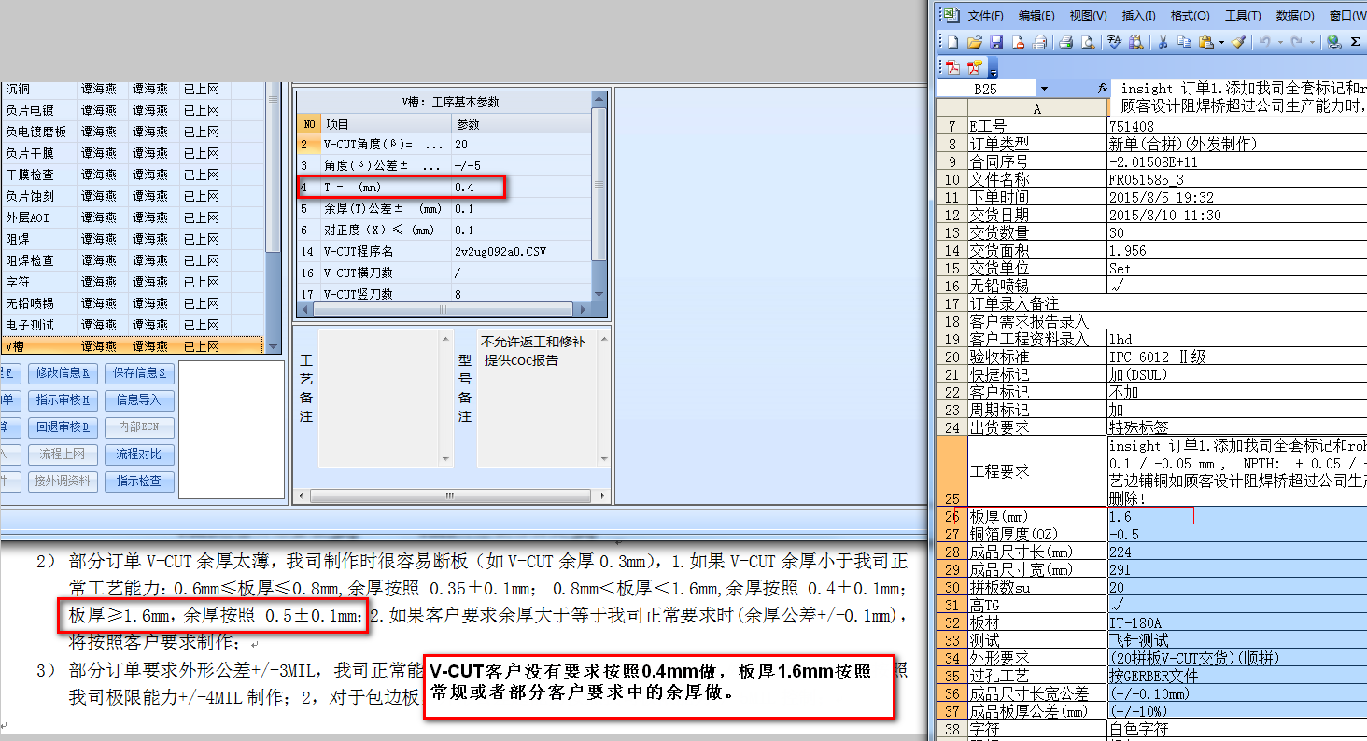Open the 数据(D) menu in Excel
The image size is (1367, 741).
tap(1294, 16)
